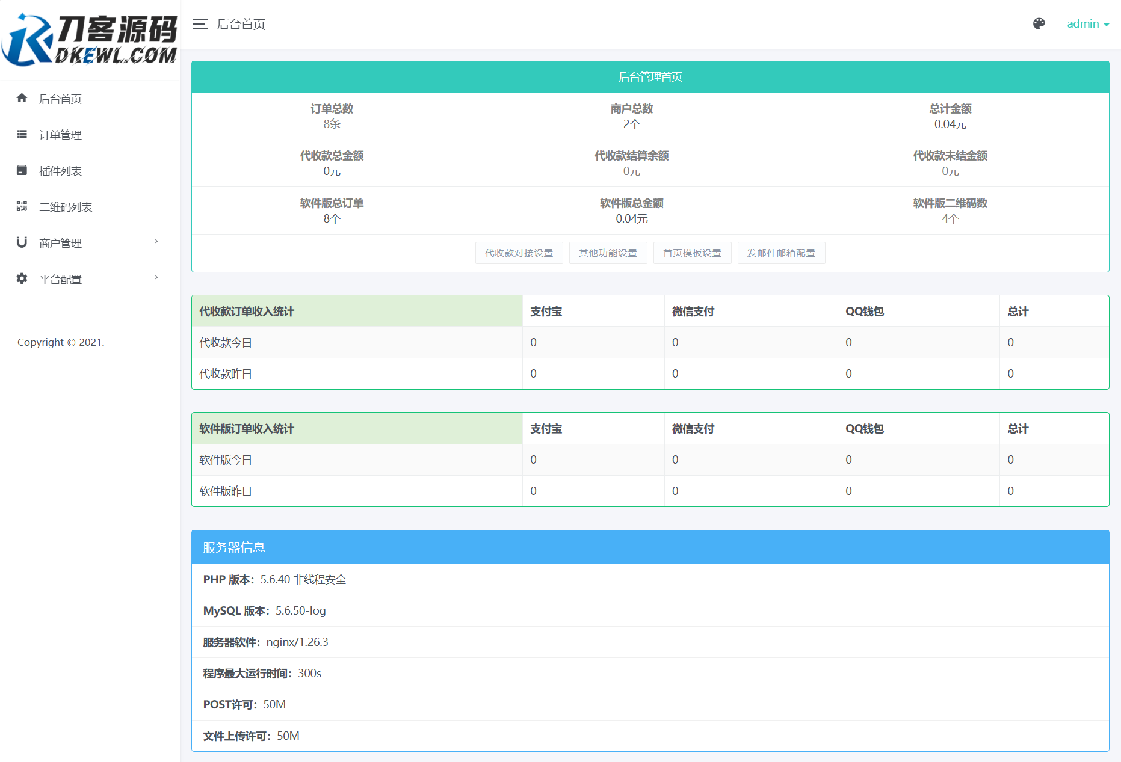Select 订单管理 in the sidebar menu
This screenshot has width=1121, height=762.
point(60,134)
